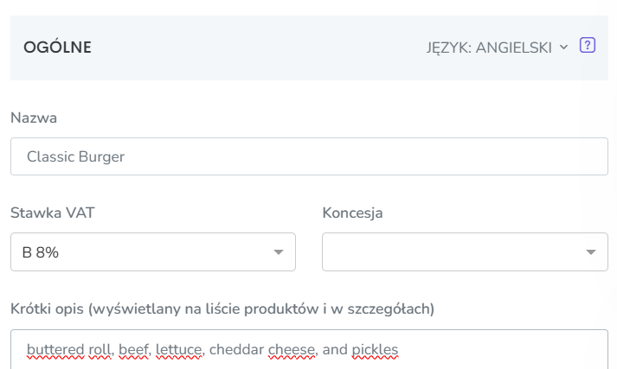The image size is (617, 369).
Task: Click the Stawka VAT dropdown arrow
Action: click(x=278, y=251)
